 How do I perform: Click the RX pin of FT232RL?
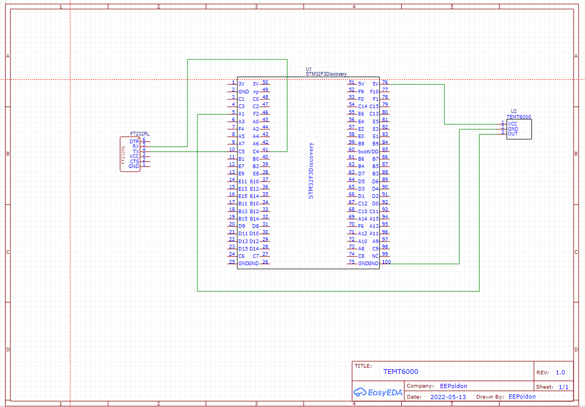(x=145, y=147)
